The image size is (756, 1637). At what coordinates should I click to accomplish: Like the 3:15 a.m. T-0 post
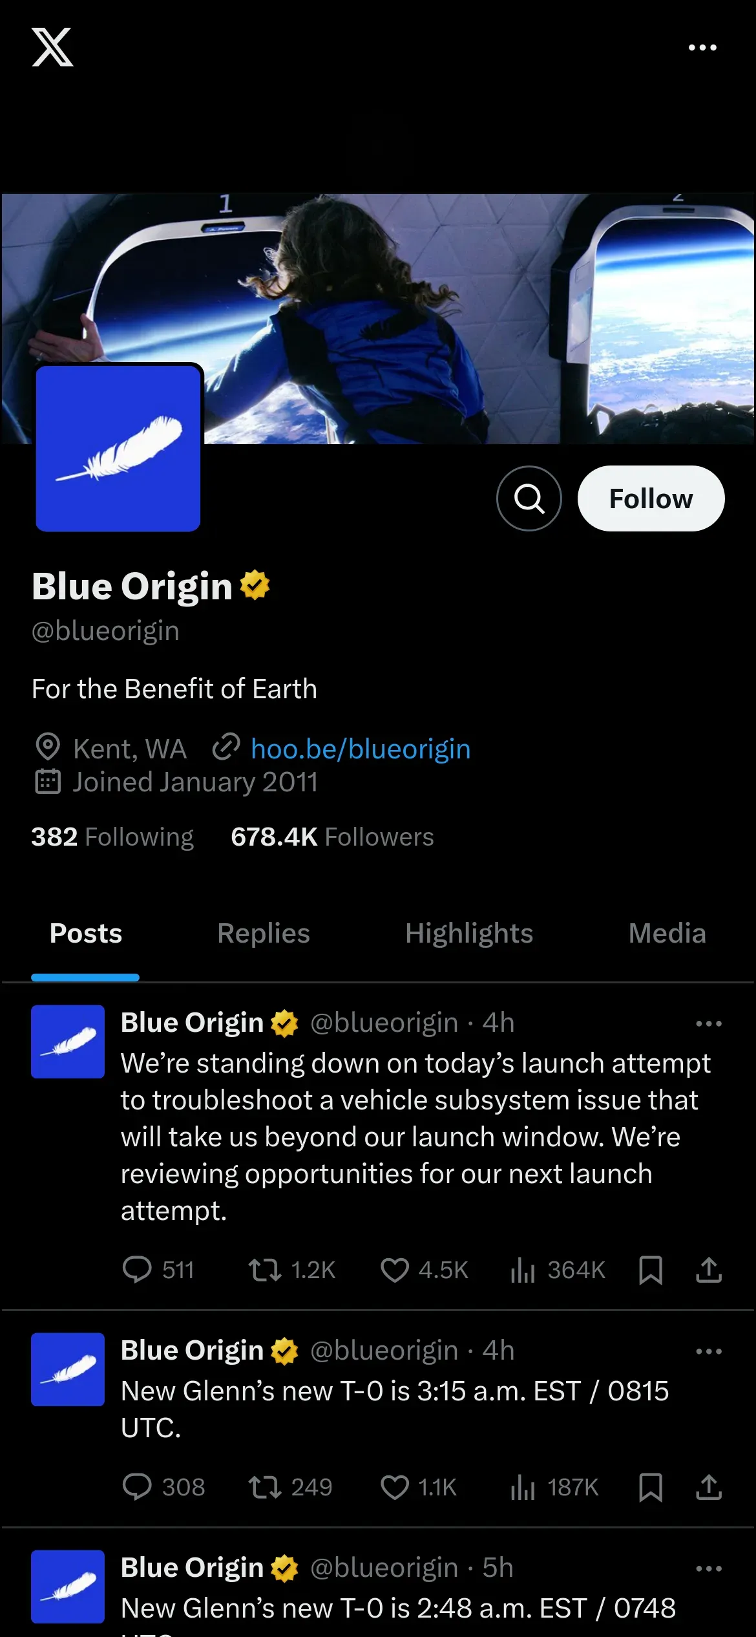coord(419,1487)
